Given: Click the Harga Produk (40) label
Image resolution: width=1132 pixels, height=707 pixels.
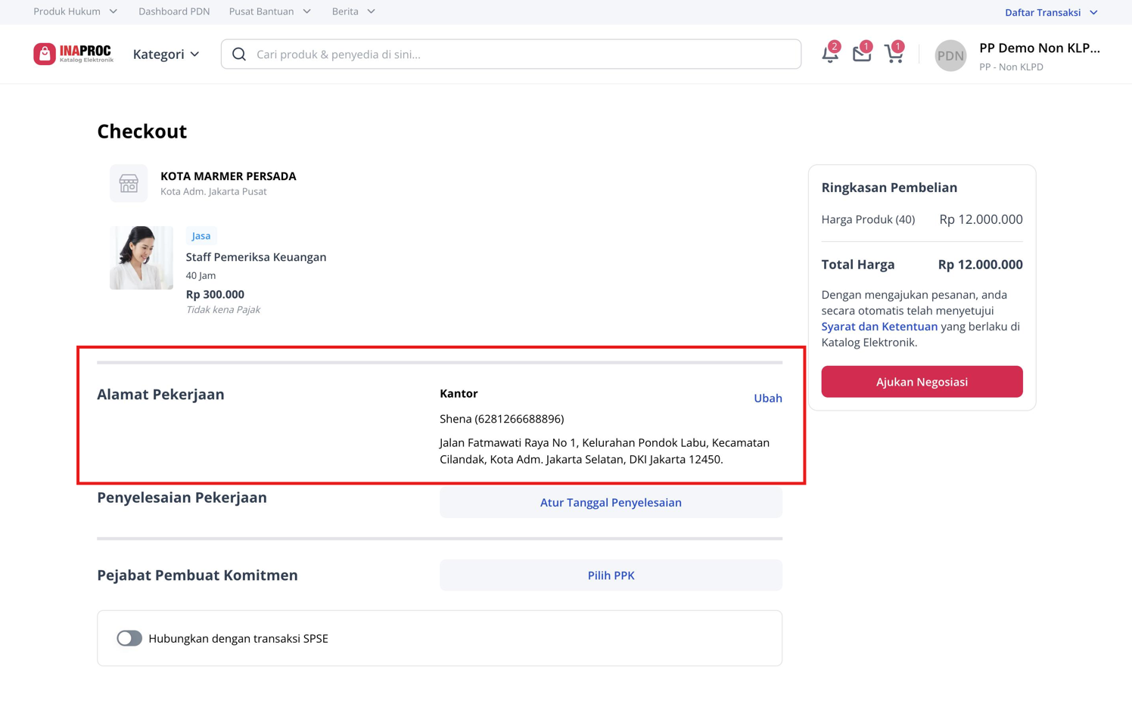Looking at the screenshot, I should 868,219.
